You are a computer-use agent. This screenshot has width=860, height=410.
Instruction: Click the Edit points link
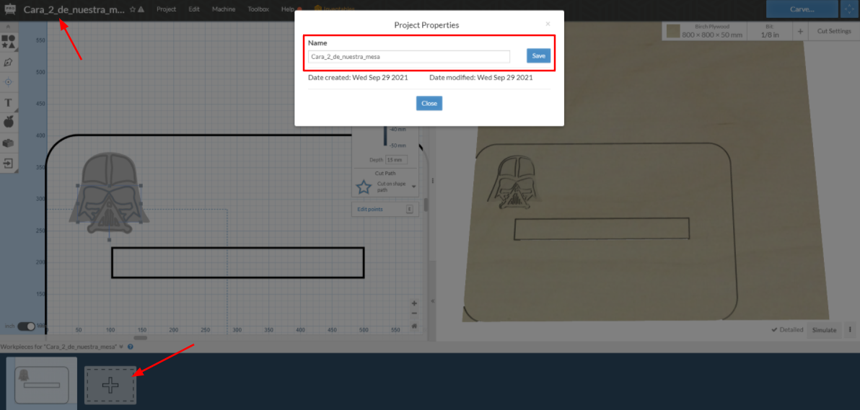(x=370, y=210)
